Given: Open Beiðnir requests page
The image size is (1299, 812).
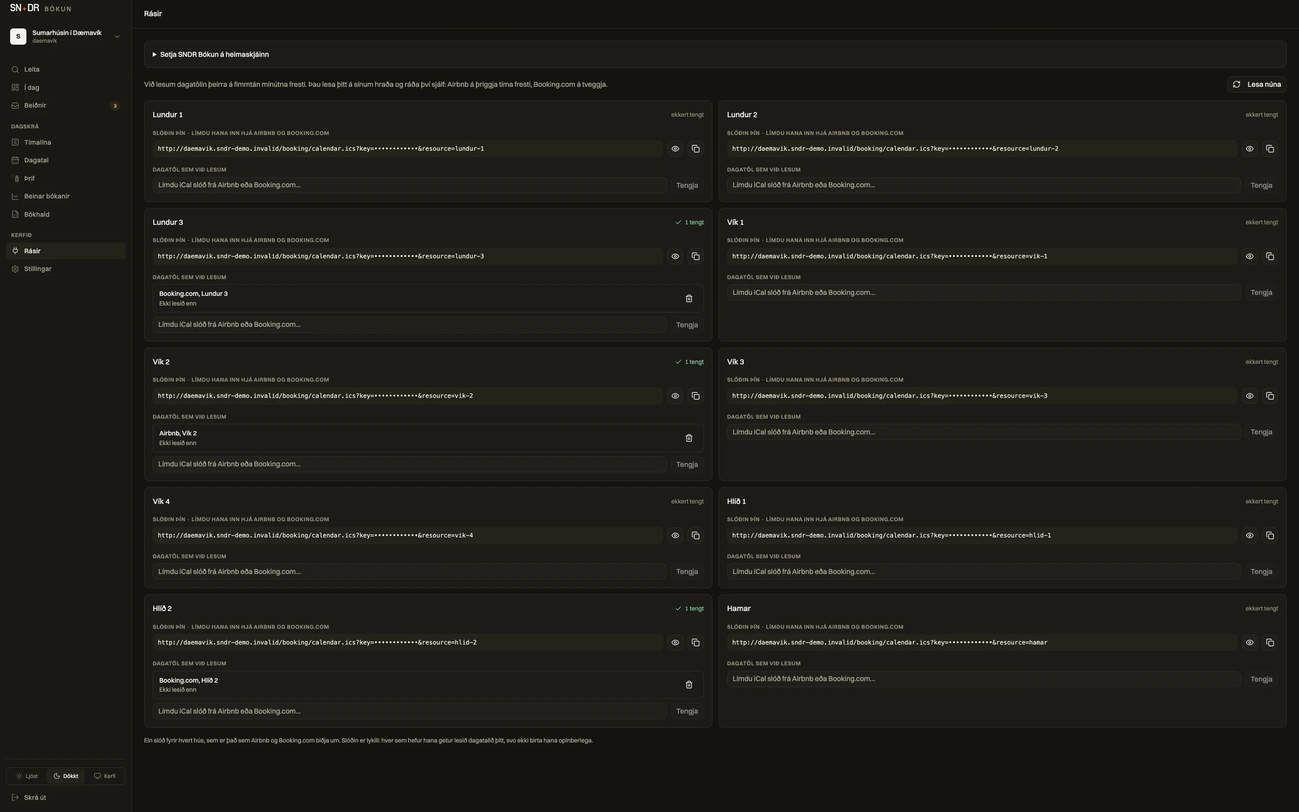Looking at the screenshot, I should [65, 105].
